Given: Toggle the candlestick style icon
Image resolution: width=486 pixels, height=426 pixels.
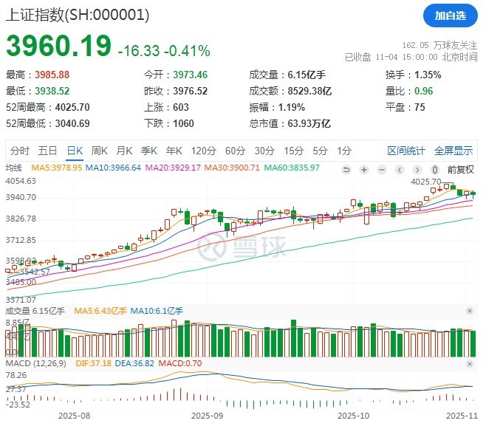Looking at the screenshot, I should (435, 170).
